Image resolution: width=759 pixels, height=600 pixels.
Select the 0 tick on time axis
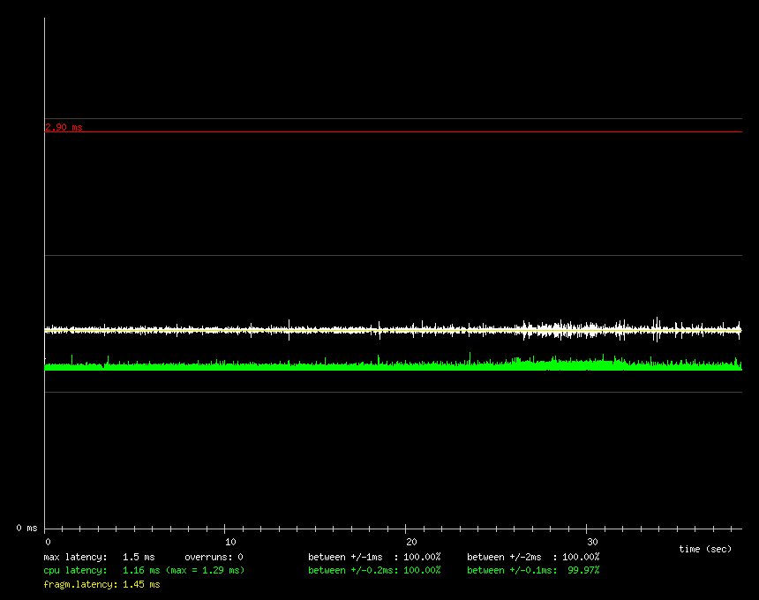[49, 542]
